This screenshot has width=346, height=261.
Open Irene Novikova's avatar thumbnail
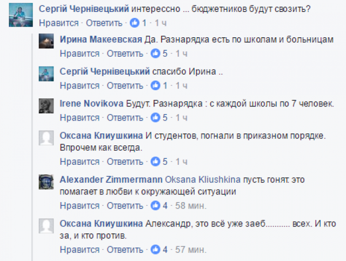(x=46, y=106)
